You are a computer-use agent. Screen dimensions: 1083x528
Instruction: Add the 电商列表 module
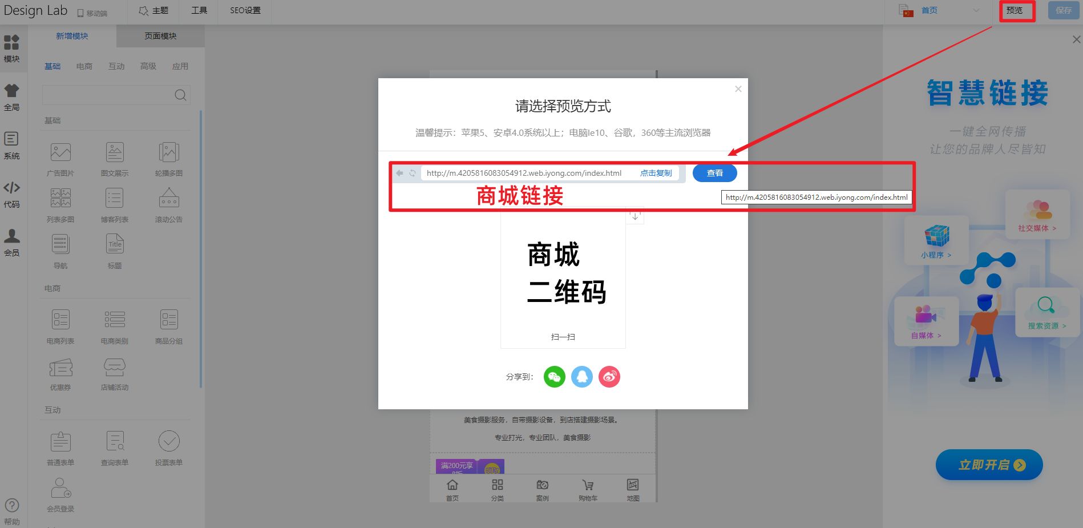(60, 327)
